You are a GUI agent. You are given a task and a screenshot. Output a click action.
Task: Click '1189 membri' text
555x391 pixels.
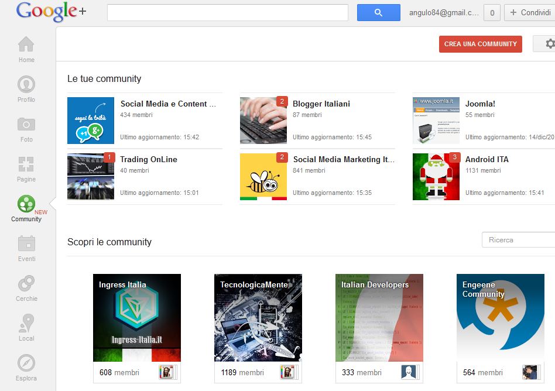click(242, 373)
